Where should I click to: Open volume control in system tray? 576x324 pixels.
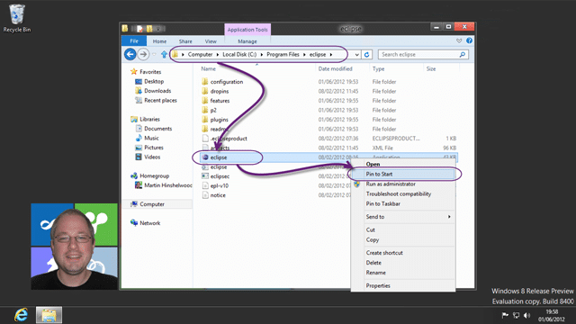pos(527,315)
